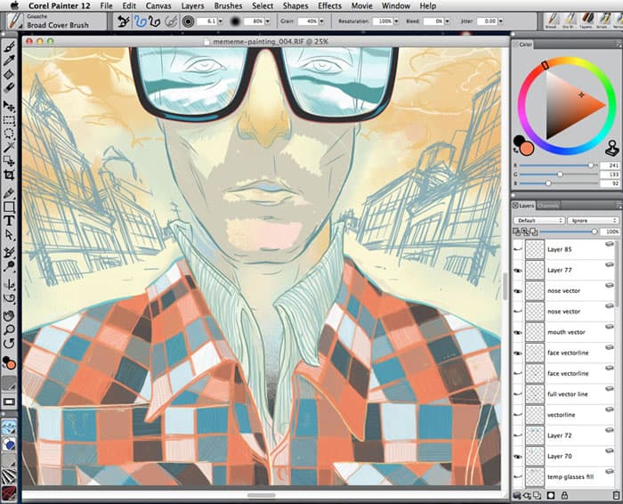Click the New Layer icon in Layers footer

[x=538, y=496]
